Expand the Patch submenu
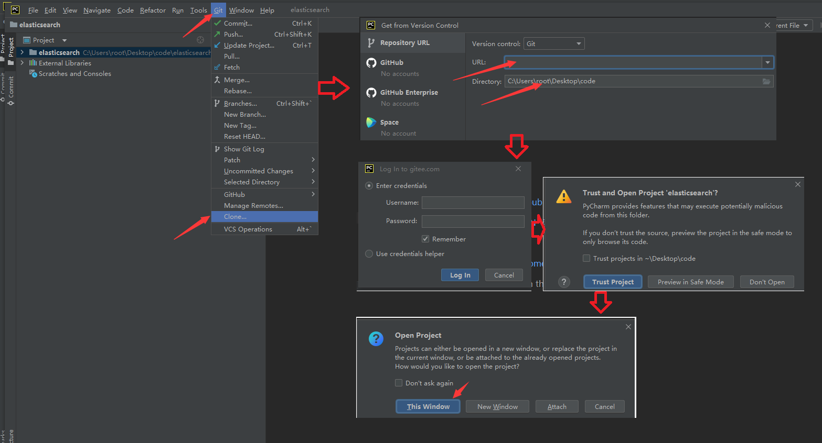 (x=313, y=160)
